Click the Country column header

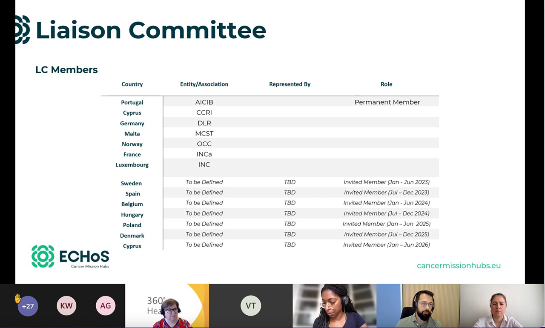click(x=132, y=84)
